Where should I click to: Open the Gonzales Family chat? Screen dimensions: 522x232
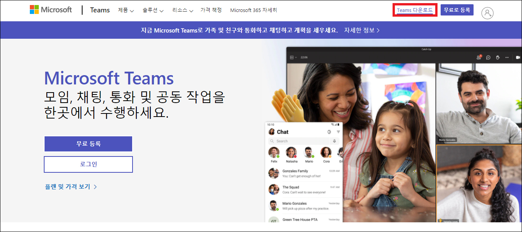pyautogui.click(x=304, y=173)
